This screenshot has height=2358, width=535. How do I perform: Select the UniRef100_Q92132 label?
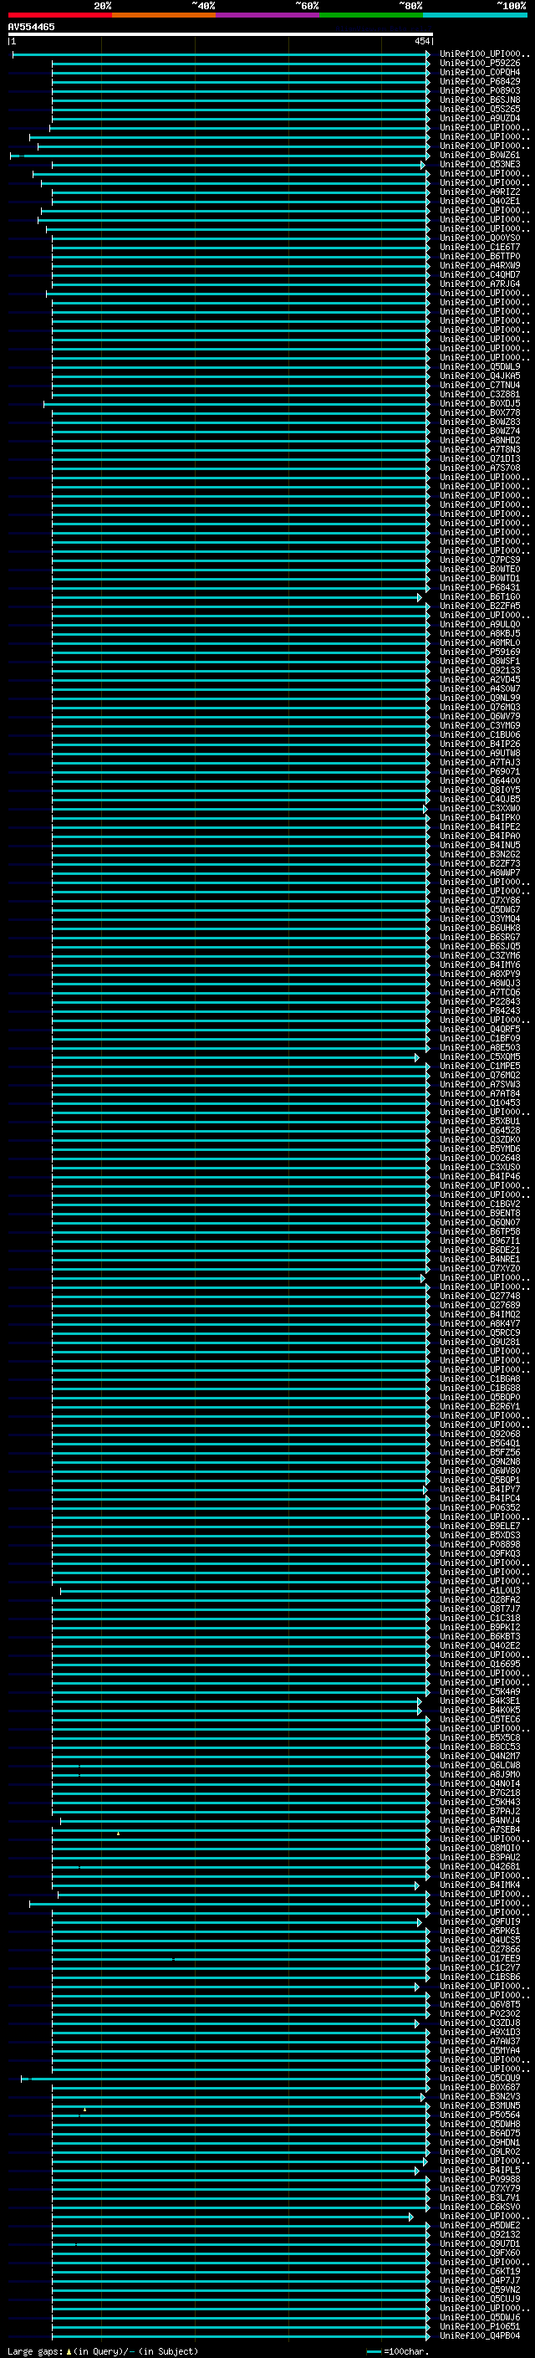[480, 2235]
